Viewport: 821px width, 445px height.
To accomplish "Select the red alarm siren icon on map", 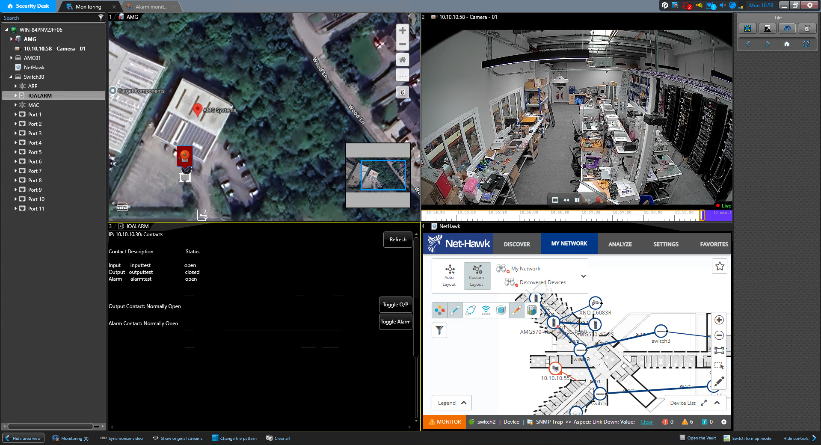I will [x=185, y=156].
